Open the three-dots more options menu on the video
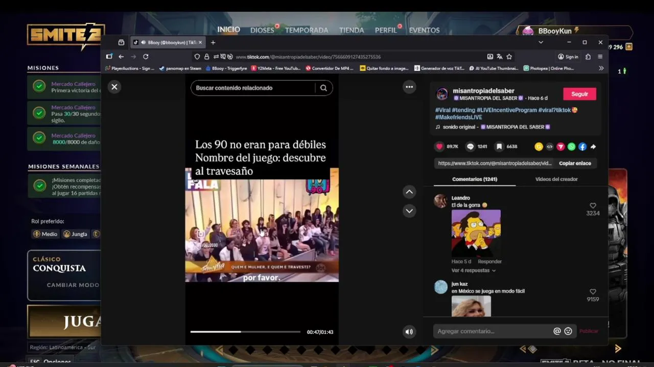 coord(409,87)
